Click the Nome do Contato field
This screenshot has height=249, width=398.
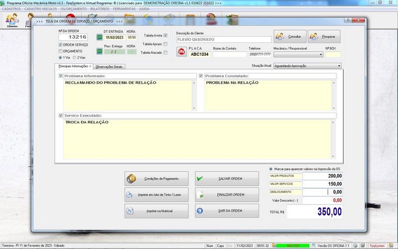click(230, 54)
